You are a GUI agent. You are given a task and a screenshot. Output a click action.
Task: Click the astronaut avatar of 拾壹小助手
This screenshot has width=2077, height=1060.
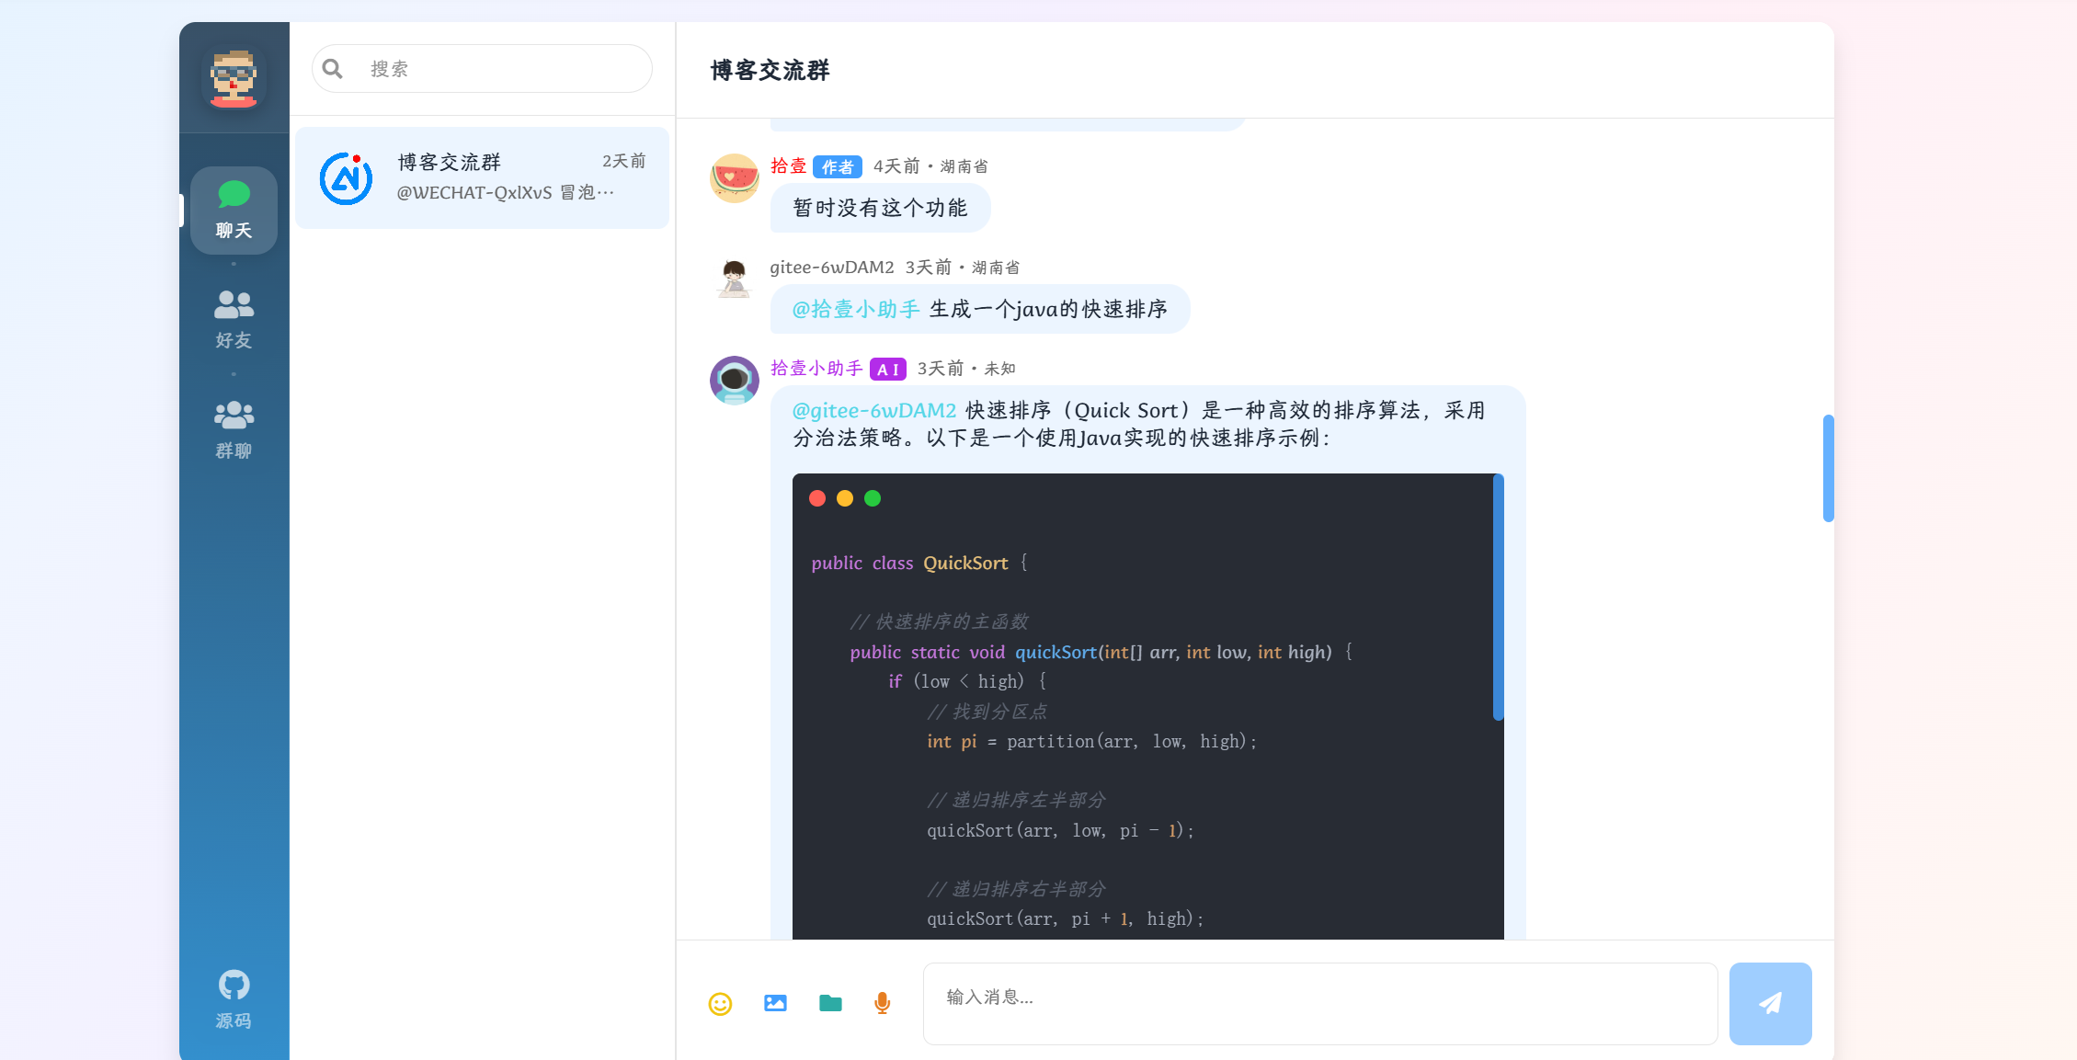[734, 381]
